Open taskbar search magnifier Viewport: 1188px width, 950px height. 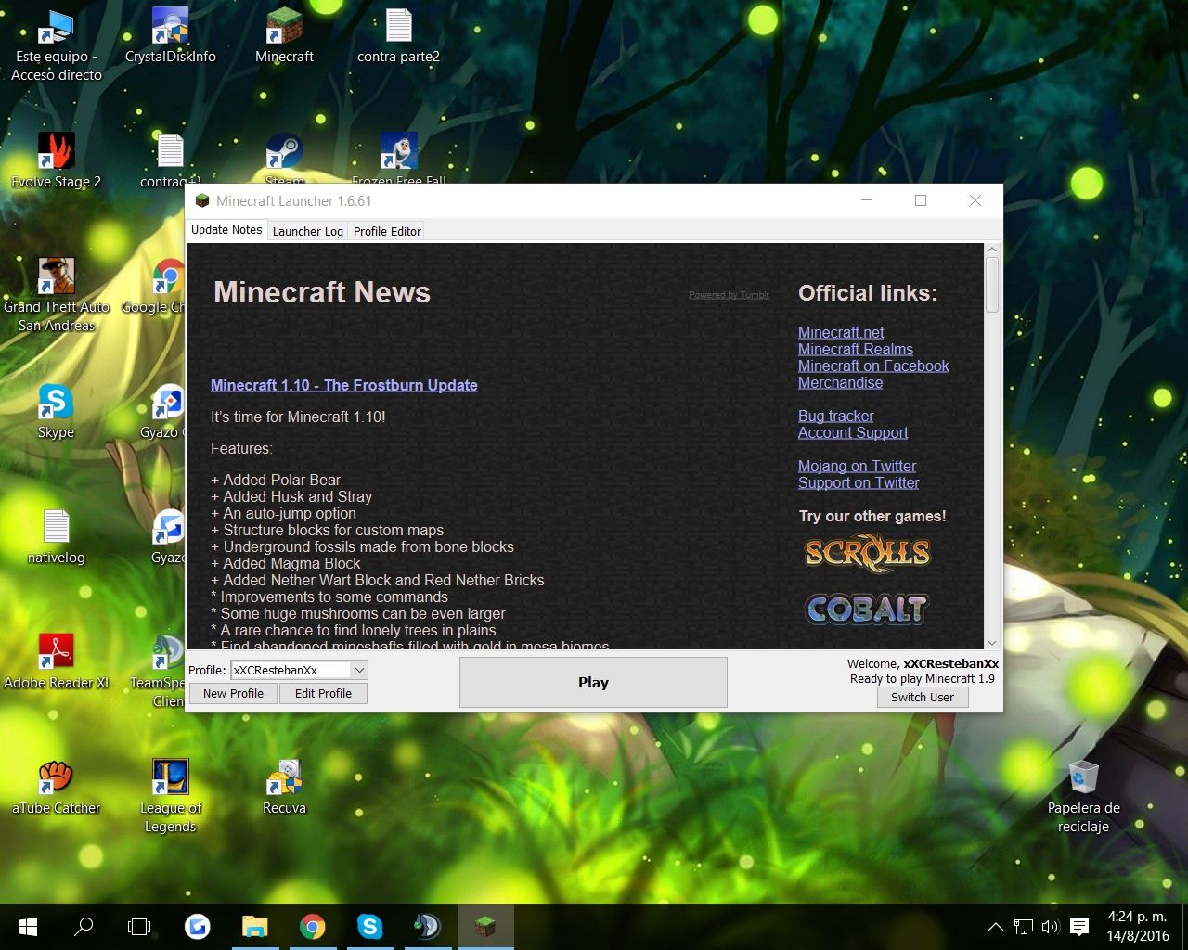pyautogui.click(x=84, y=927)
